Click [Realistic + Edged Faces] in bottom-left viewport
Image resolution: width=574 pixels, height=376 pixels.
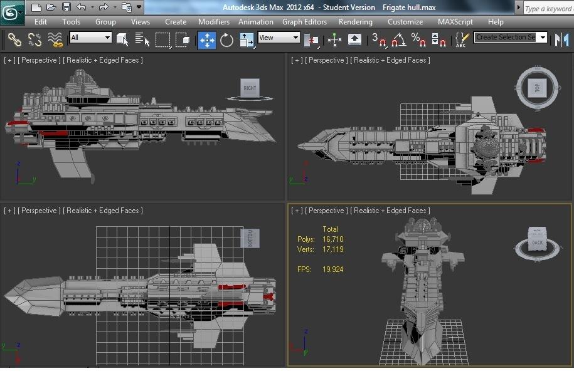tap(103, 211)
